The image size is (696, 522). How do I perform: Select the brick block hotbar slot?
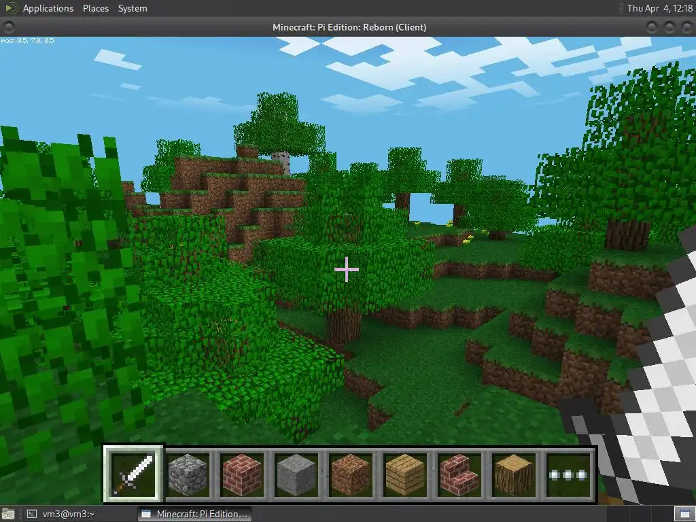242,474
